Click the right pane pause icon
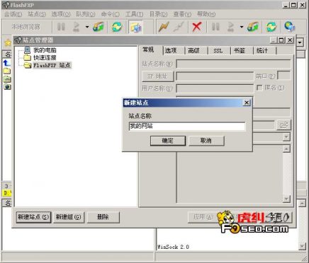 pos(215,27)
